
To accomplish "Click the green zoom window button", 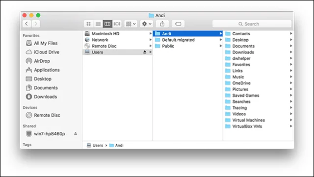I will (x=38, y=15).
